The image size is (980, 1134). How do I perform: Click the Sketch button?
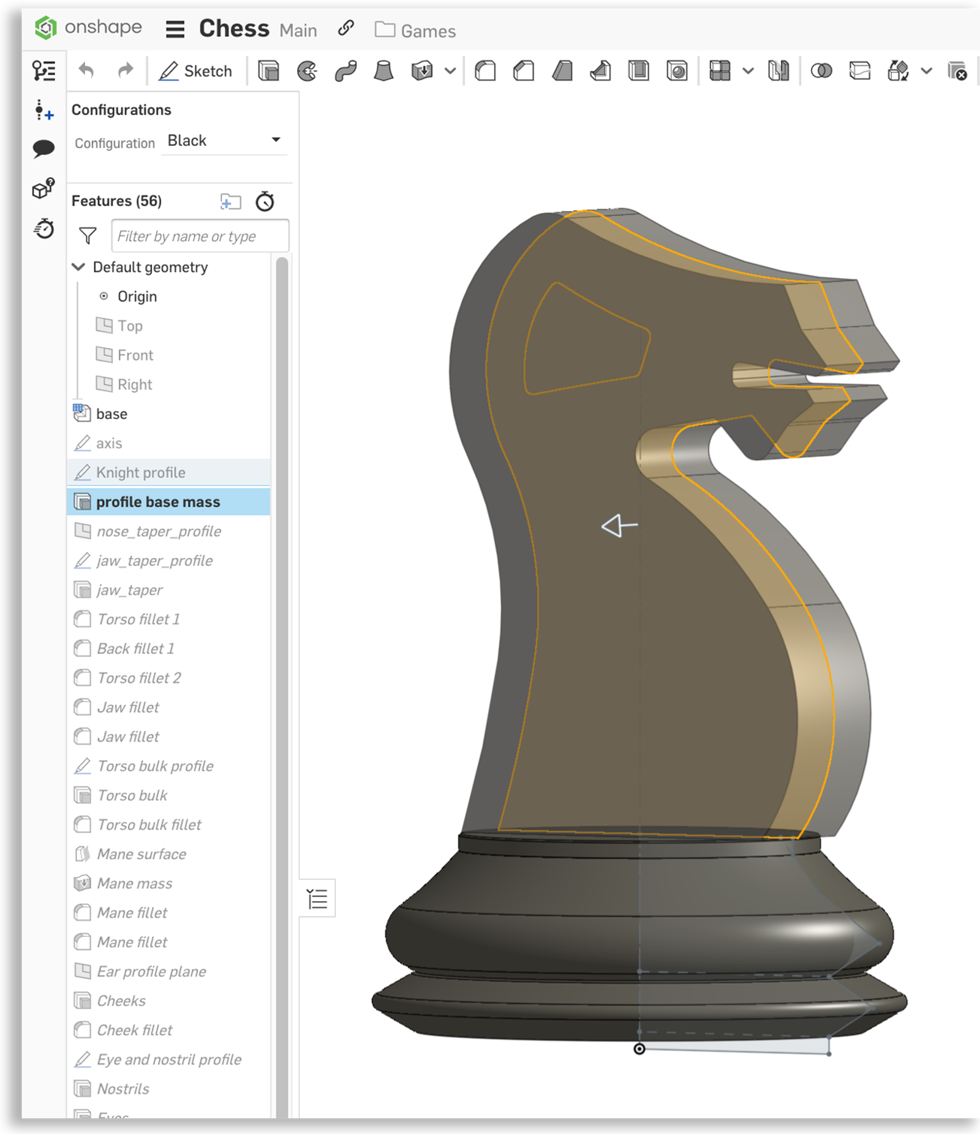(197, 70)
